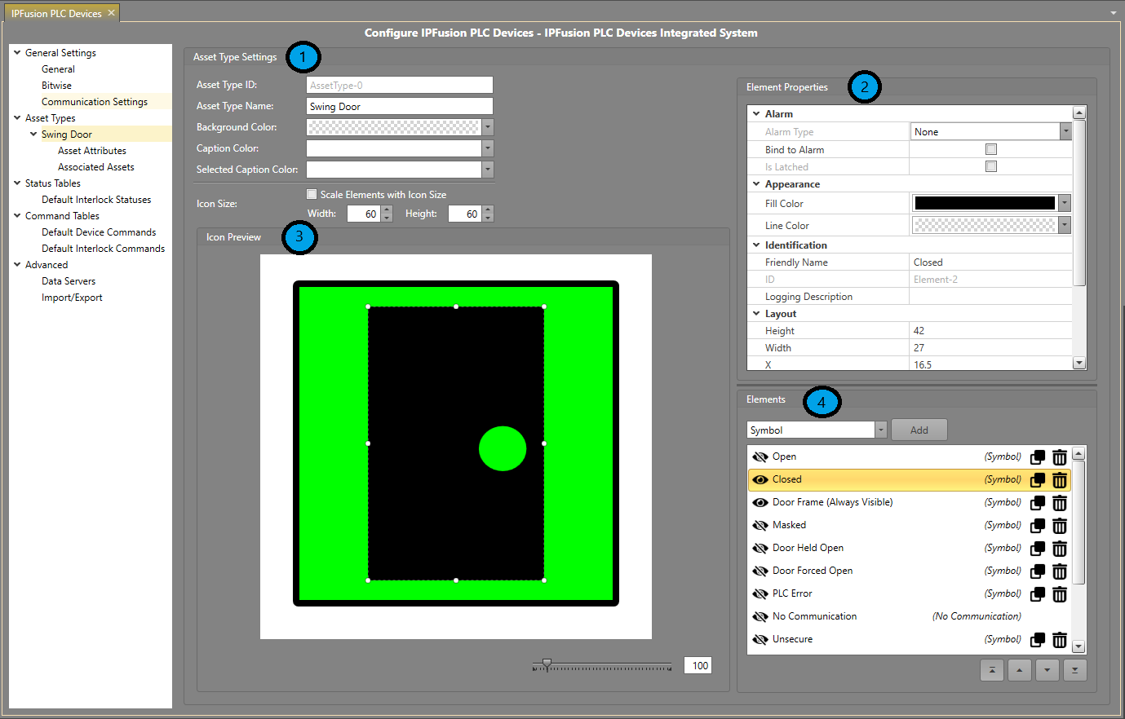Click the Layout Height value 42

coord(991,331)
